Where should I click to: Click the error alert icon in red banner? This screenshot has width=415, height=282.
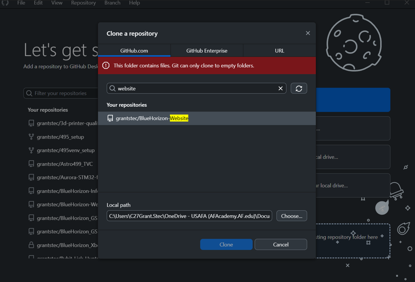[106, 65]
